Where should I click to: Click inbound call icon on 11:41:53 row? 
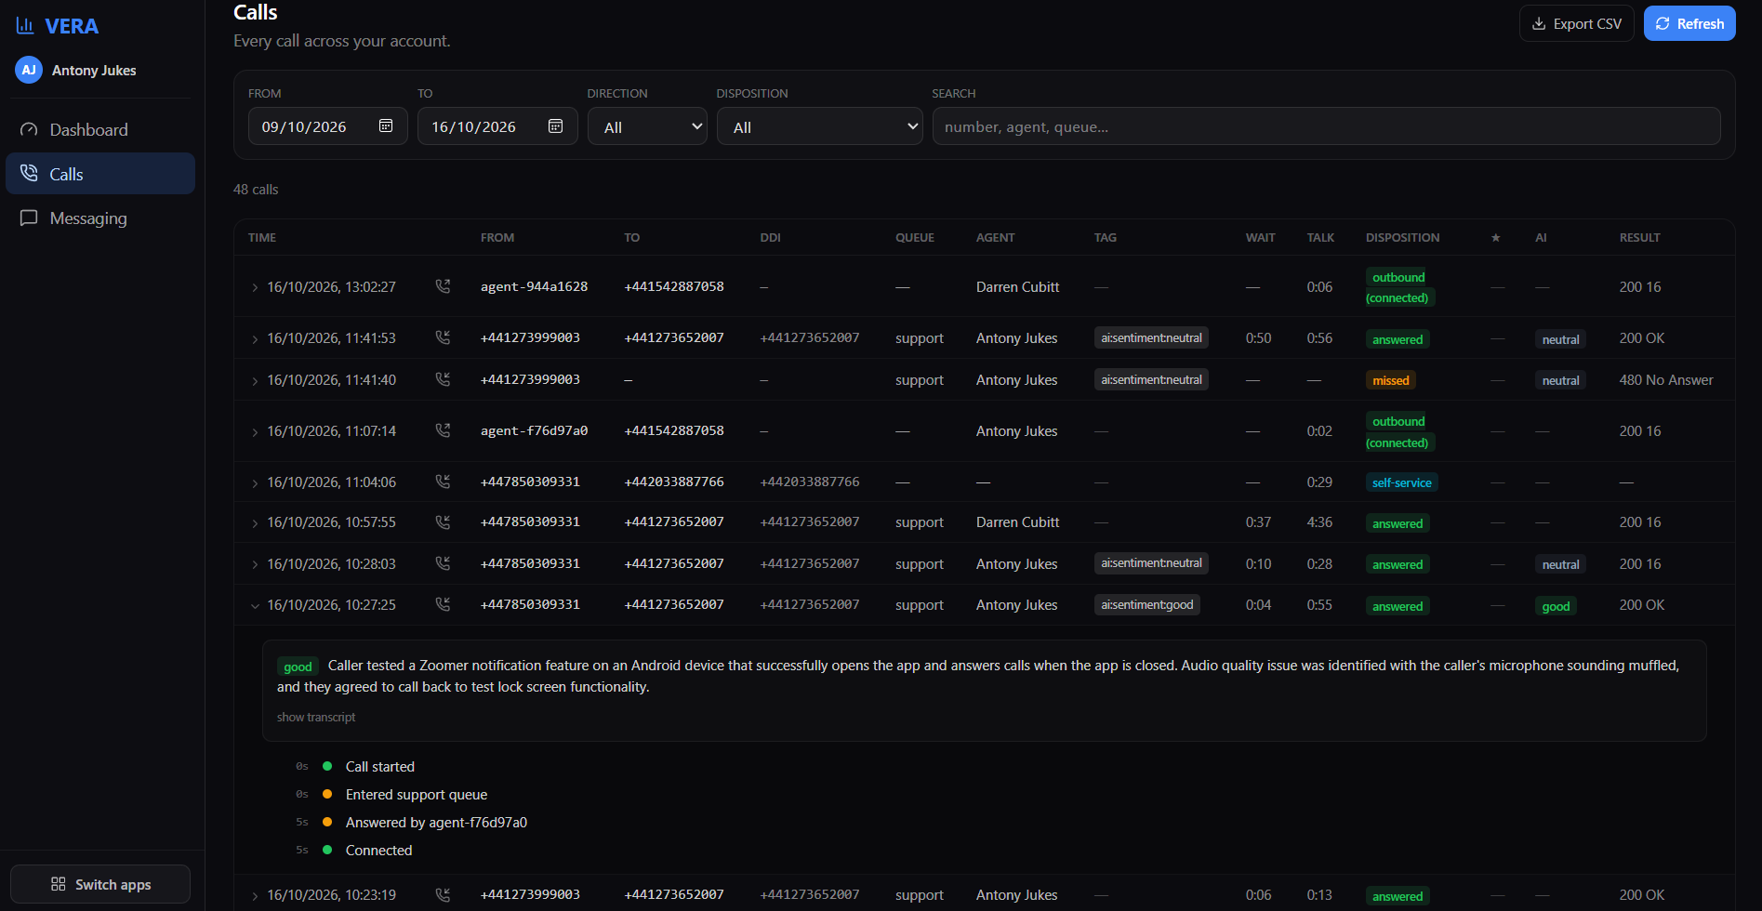click(x=443, y=337)
